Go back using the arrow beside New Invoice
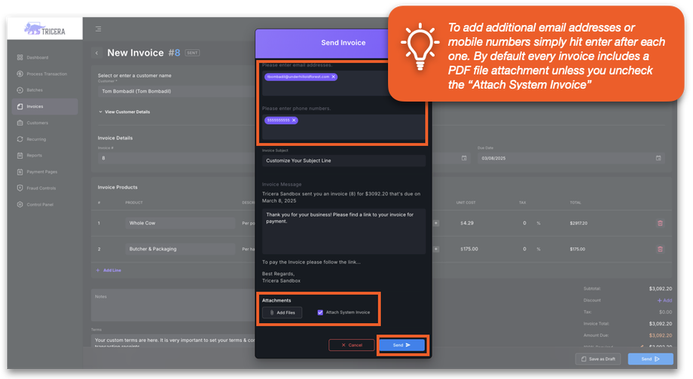 [x=96, y=53]
